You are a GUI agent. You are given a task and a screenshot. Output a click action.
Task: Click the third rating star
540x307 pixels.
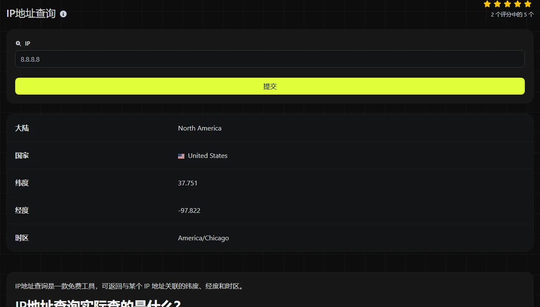(x=508, y=4)
